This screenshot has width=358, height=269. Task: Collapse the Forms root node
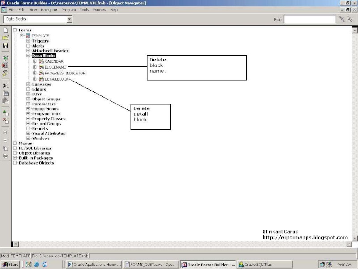15,30
